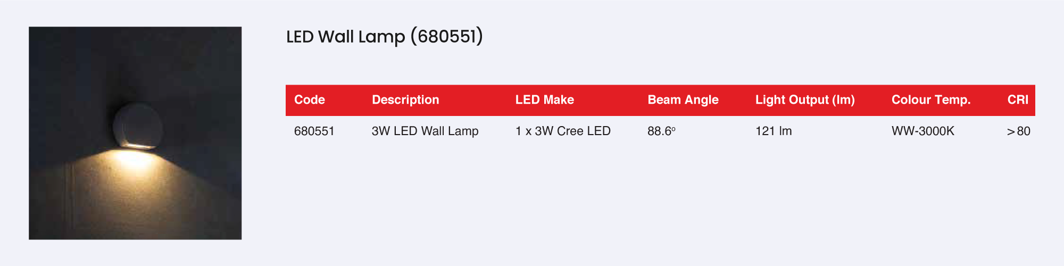Viewport: 1064px width, 266px height.
Task: Click the 88.6° beam angle value
Action: click(661, 131)
